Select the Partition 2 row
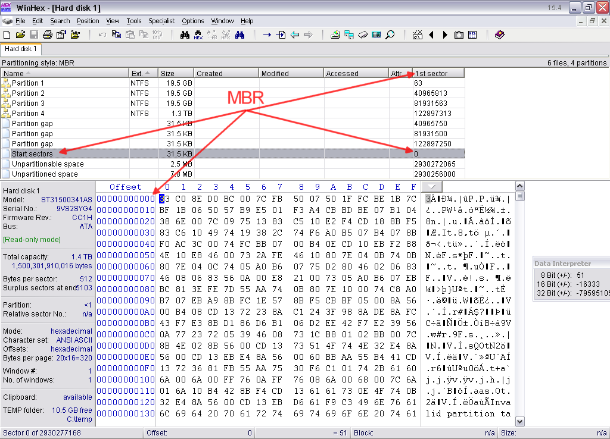The width and height of the screenshot is (610, 439). tap(233, 93)
